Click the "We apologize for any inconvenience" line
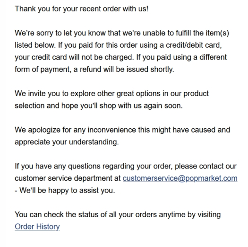 [122, 130]
